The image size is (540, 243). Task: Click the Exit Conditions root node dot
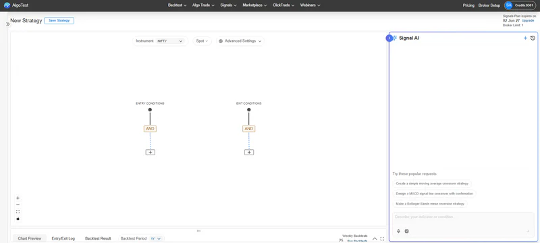(248, 110)
